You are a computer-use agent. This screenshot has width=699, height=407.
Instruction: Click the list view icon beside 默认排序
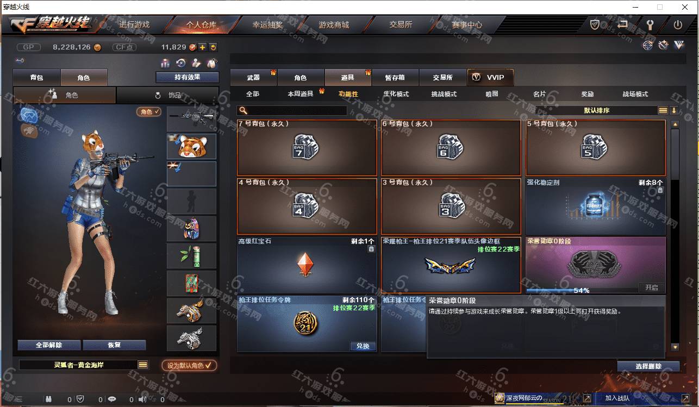(x=663, y=110)
